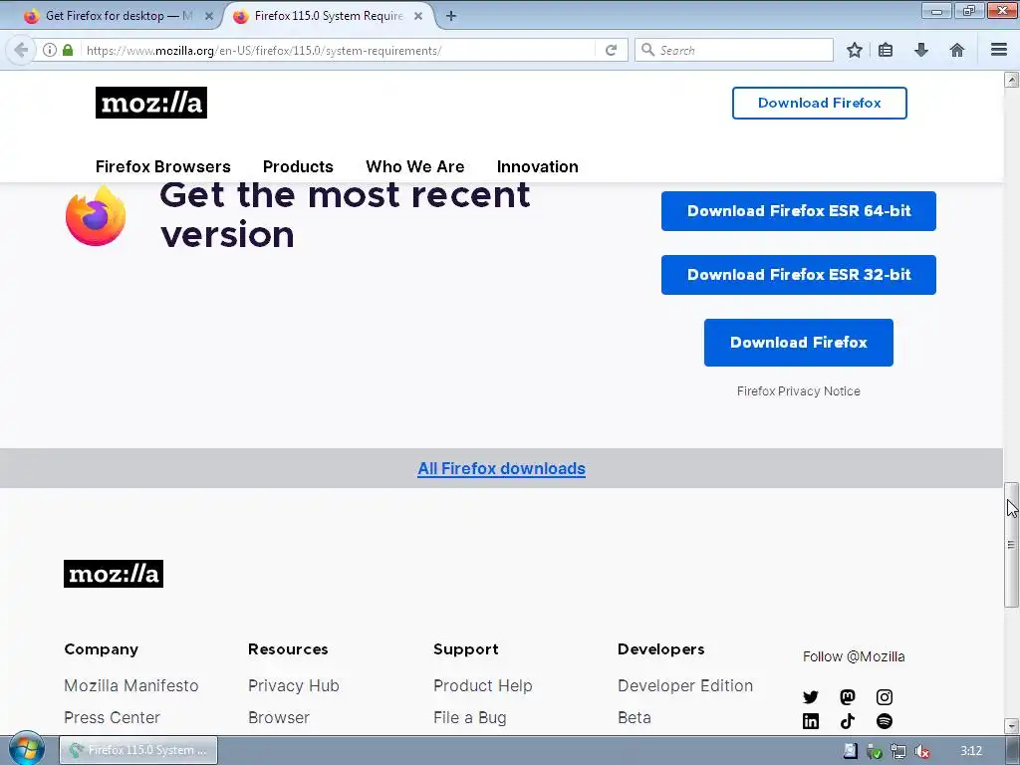This screenshot has width=1020, height=765.
Task: Open a new tab with plus button
Action: coord(451,16)
